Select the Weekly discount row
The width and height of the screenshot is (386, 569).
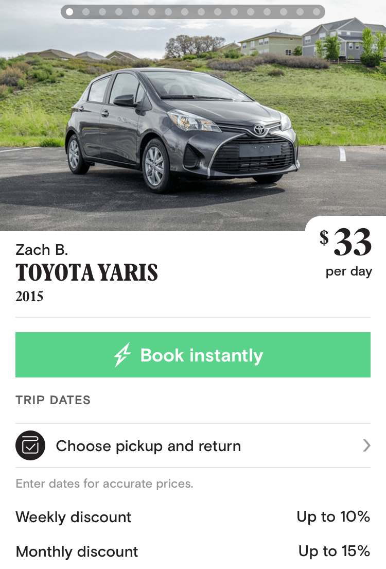[x=193, y=517]
